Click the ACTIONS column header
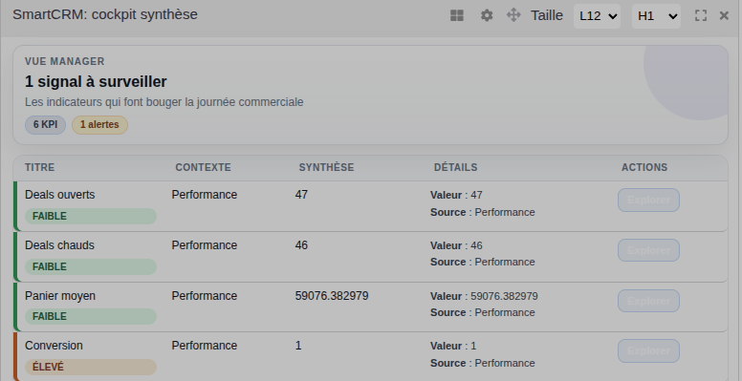 click(x=644, y=167)
